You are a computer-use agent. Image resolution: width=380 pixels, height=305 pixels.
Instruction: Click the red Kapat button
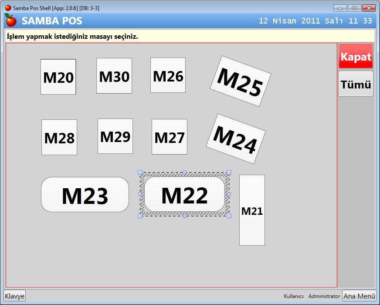click(x=356, y=56)
